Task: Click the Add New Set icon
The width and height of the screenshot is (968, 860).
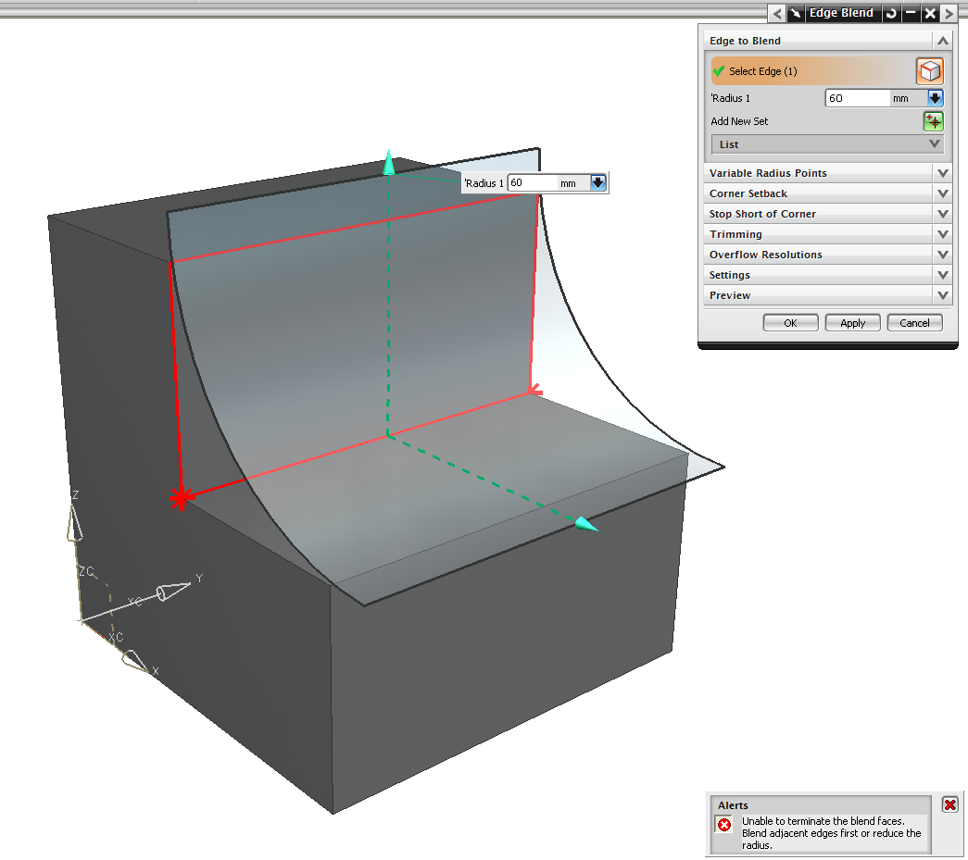Action: point(933,121)
